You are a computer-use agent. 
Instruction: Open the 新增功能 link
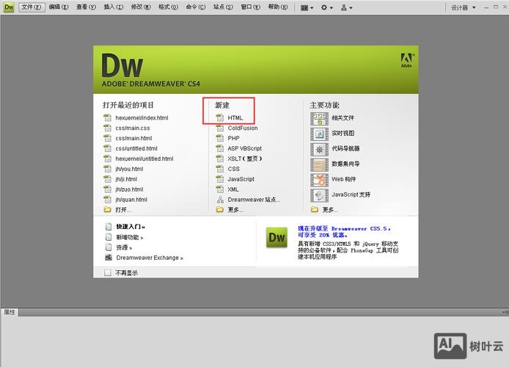point(130,237)
